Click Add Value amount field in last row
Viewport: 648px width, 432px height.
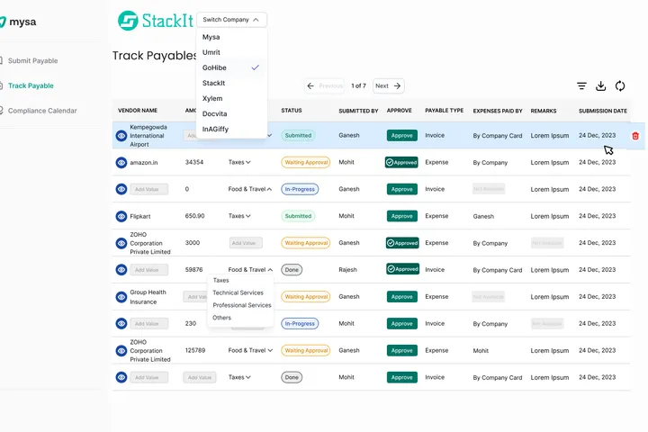click(x=200, y=377)
